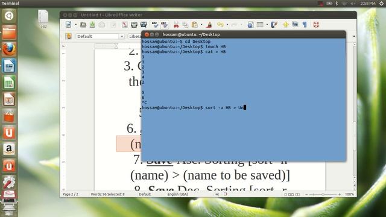Open the Undo history dropdown arrow
Viewport: 386px width, 217px height.
(227, 25)
